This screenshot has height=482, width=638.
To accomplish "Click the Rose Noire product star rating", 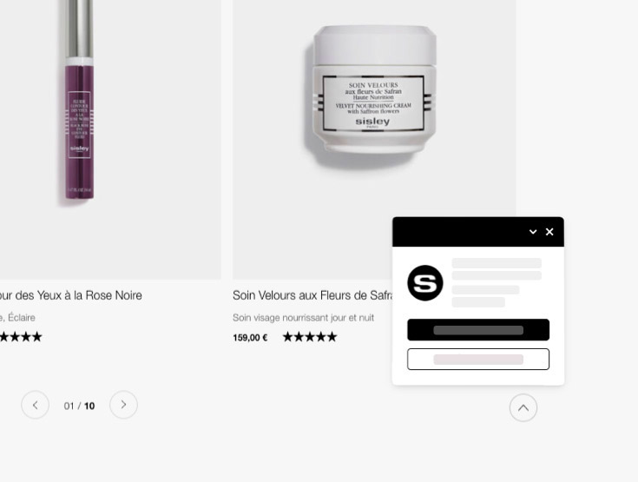I will pyautogui.click(x=21, y=337).
